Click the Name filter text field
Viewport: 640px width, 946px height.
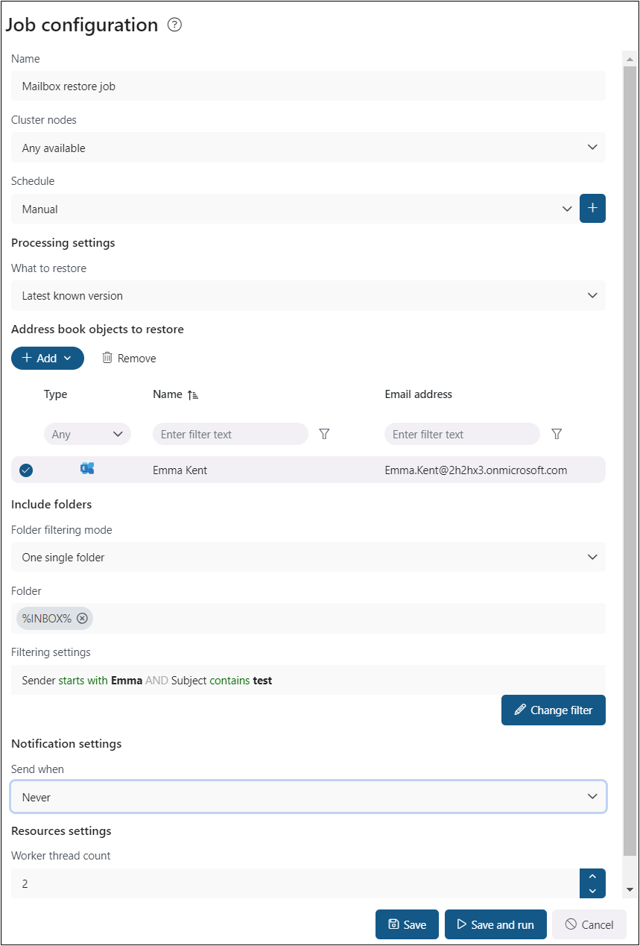click(x=229, y=434)
